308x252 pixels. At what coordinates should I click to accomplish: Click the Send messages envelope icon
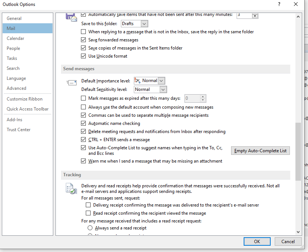[x=71, y=83]
